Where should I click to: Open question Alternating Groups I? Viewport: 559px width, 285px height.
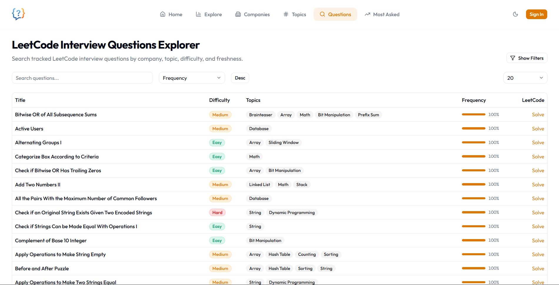click(38, 142)
